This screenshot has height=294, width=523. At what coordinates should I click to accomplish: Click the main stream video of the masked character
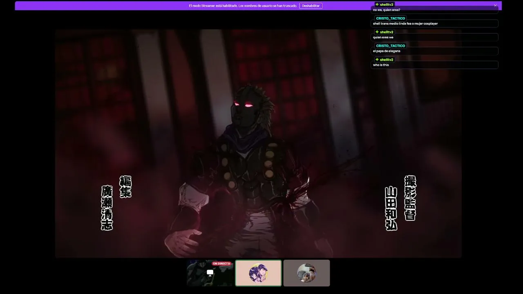(x=258, y=143)
